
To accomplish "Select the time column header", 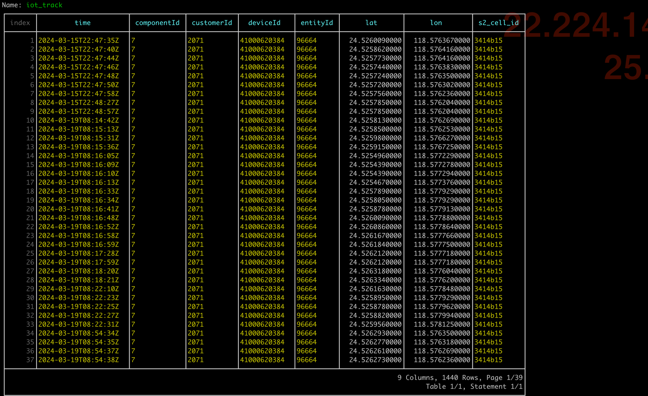I will point(83,23).
